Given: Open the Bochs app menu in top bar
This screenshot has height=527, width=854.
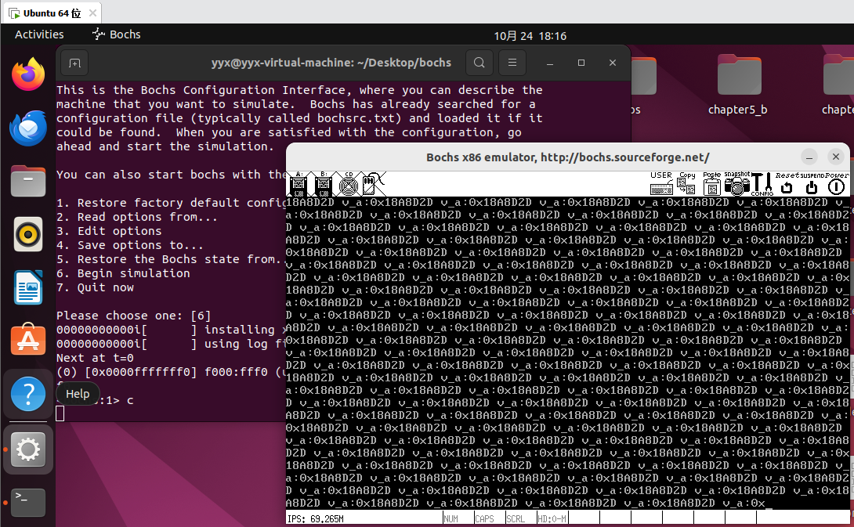Looking at the screenshot, I should [117, 34].
